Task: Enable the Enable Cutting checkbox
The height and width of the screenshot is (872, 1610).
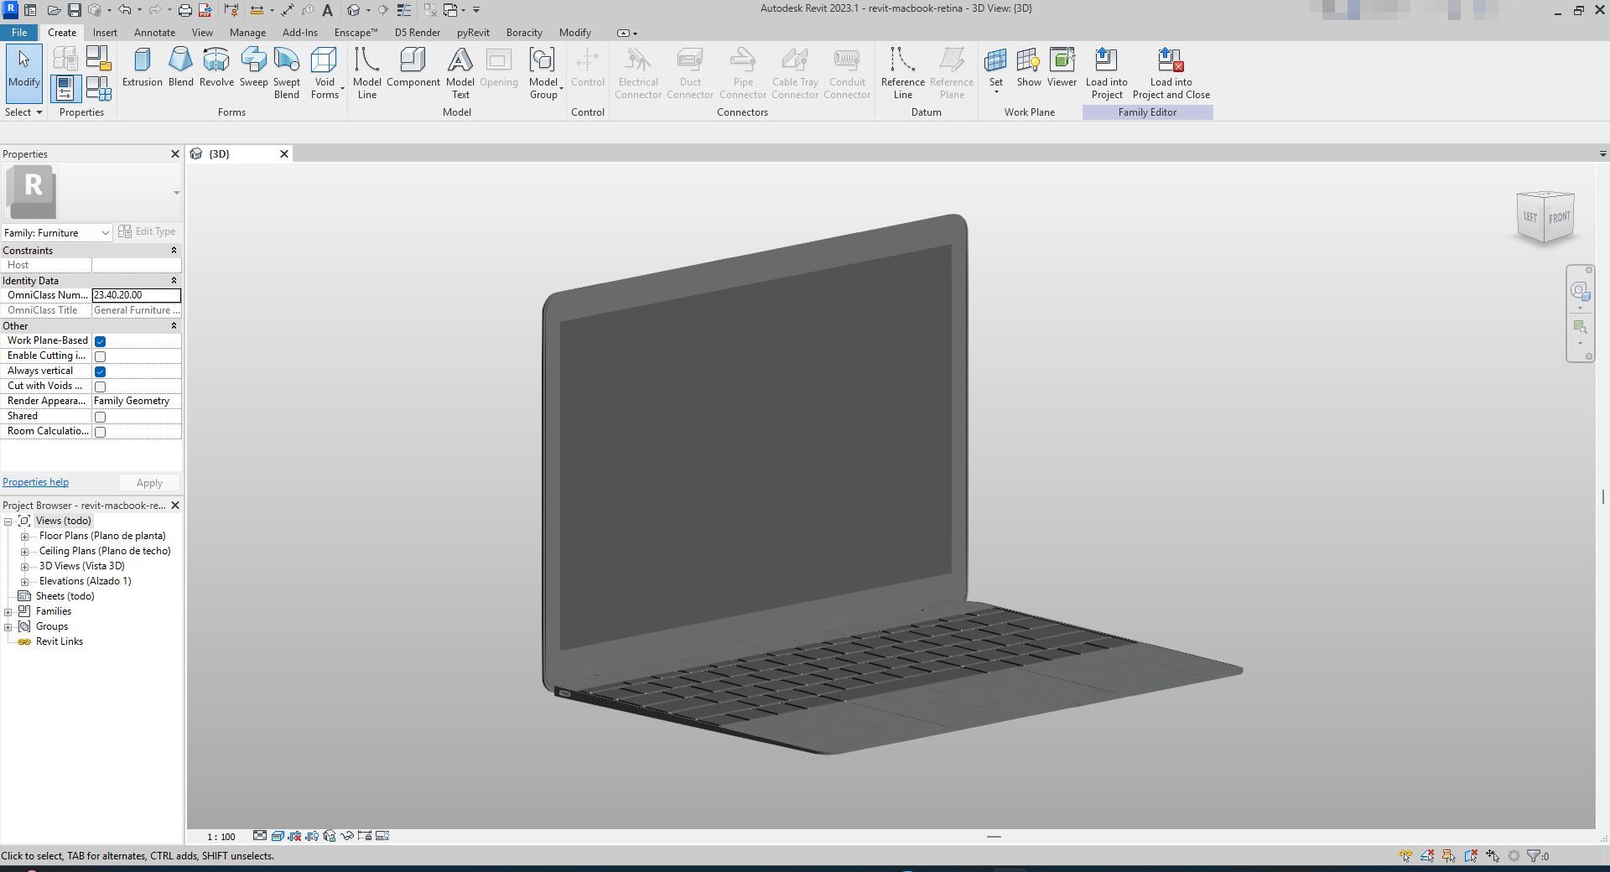Action: click(x=101, y=356)
